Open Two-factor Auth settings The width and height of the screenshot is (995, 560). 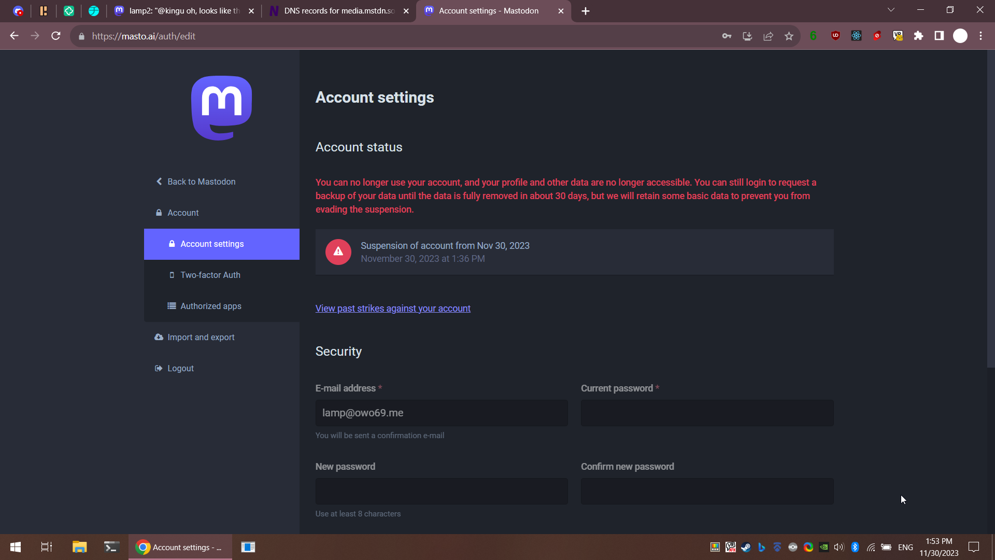(x=210, y=275)
